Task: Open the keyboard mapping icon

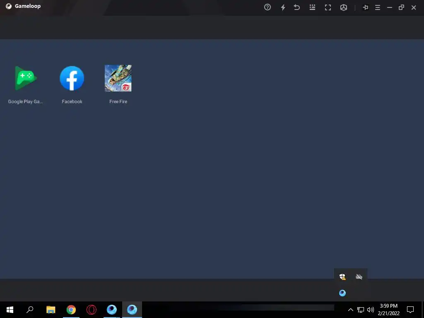Action: click(312, 7)
